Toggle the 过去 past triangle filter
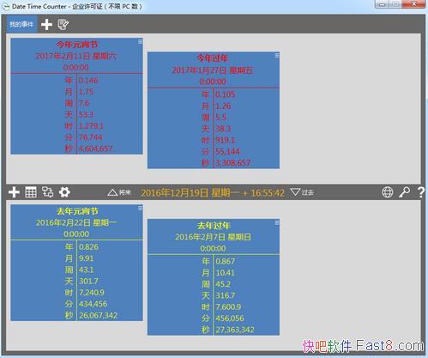Screen dimensions: 428x358 [x=302, y=192]
